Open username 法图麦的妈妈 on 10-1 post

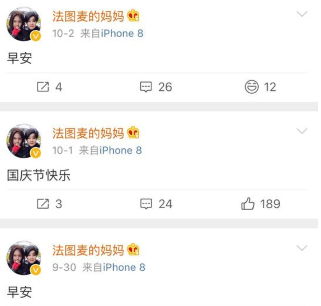coord(88,133)
